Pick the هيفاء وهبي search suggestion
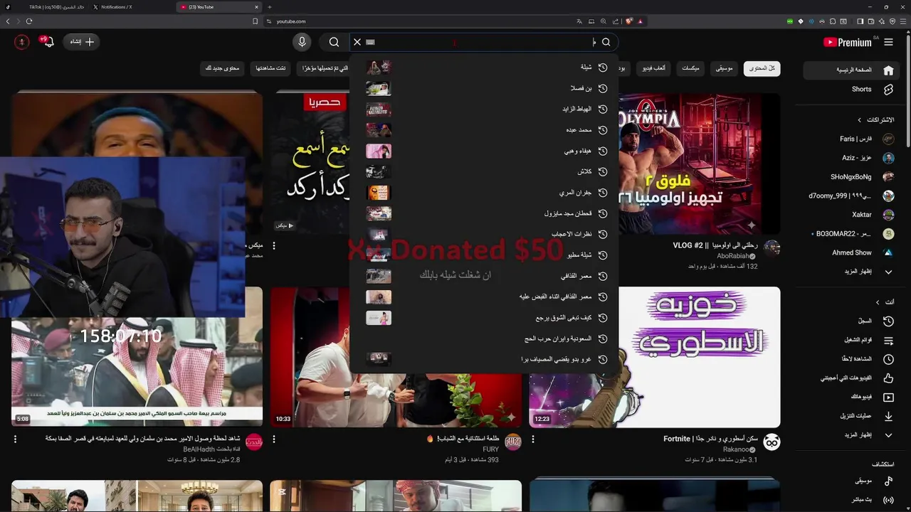Viewport: 911px width, 512px height. click(x=484, y=151)
